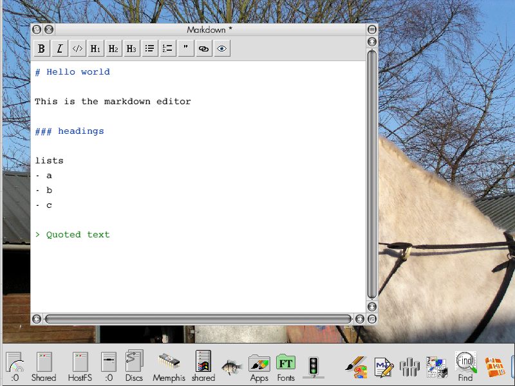The image size is (515, 386).
Task: Click the line 'This is the markdown editor'
Action: [x=113, y=102]
